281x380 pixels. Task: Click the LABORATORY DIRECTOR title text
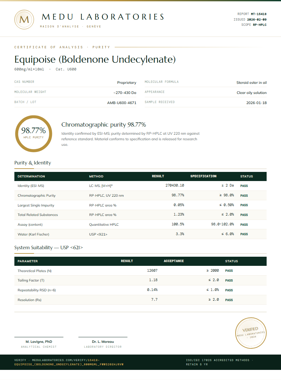click(x=103, y=347)
